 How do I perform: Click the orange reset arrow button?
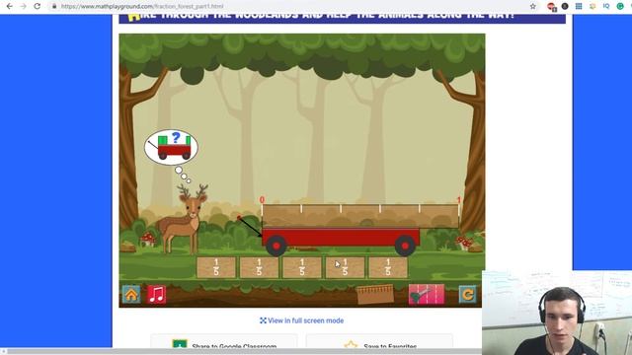coord(467,295)
